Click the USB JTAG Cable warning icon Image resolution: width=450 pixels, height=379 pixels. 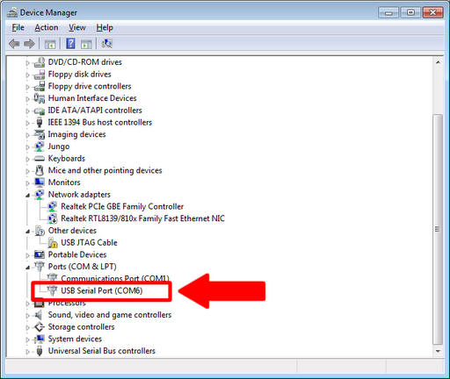point(53,242)
